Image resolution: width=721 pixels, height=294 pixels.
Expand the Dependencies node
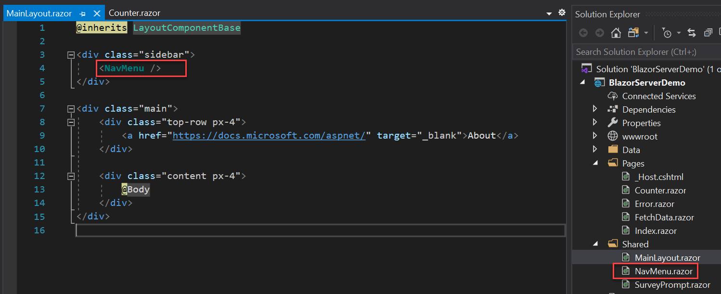click(x=595, y=109)
